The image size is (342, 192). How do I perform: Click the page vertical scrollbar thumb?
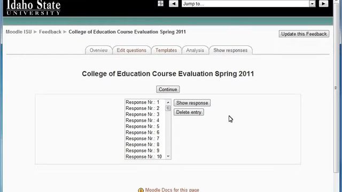tap(336, 87)
